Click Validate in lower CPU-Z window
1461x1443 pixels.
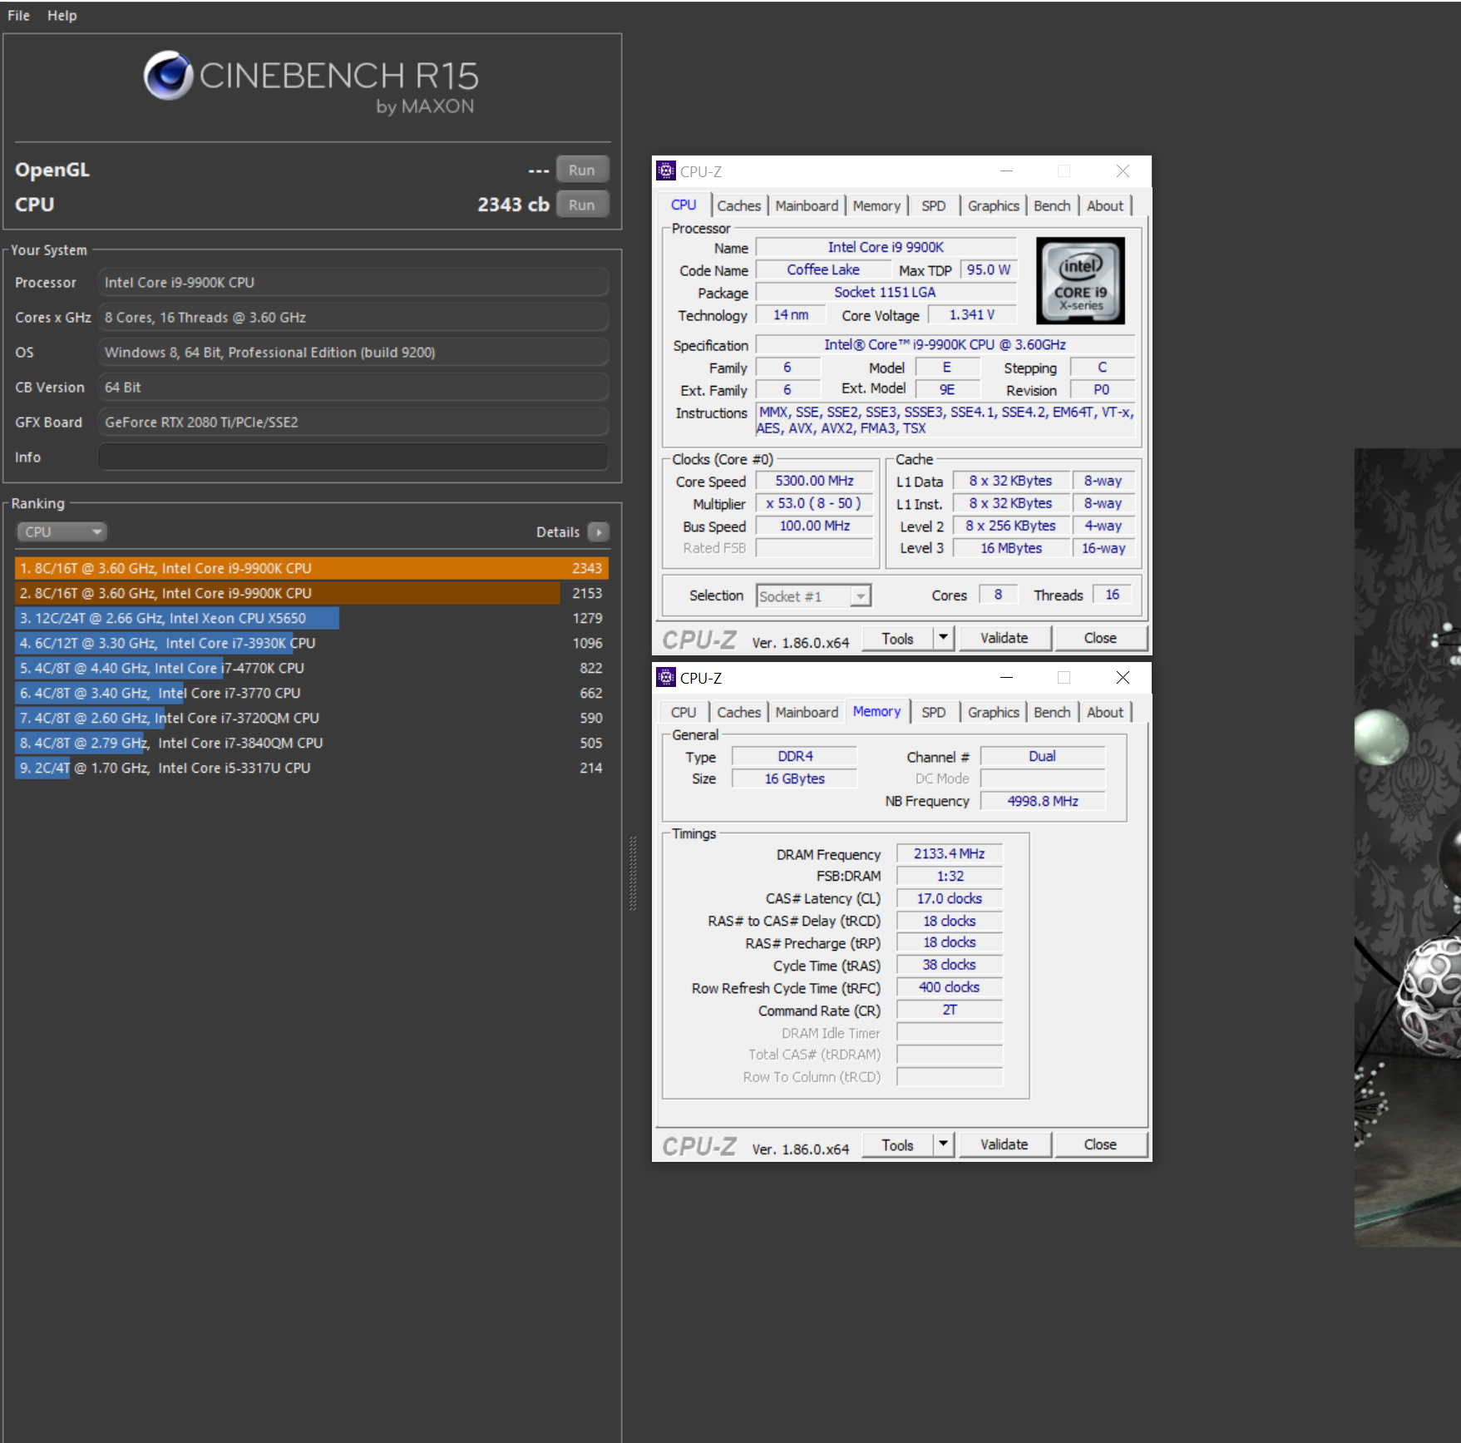[1004, 1144]
